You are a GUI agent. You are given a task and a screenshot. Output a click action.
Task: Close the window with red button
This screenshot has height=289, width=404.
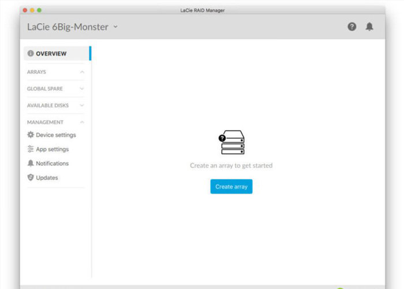(x=25, y=10)
